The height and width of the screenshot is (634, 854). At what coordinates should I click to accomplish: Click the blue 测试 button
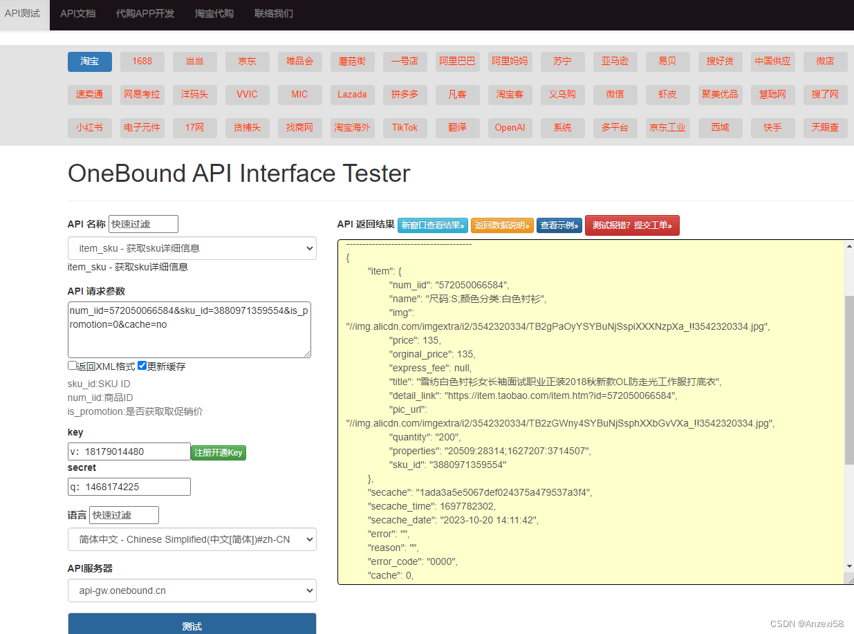pyautogui.click(x=192, y=625)
